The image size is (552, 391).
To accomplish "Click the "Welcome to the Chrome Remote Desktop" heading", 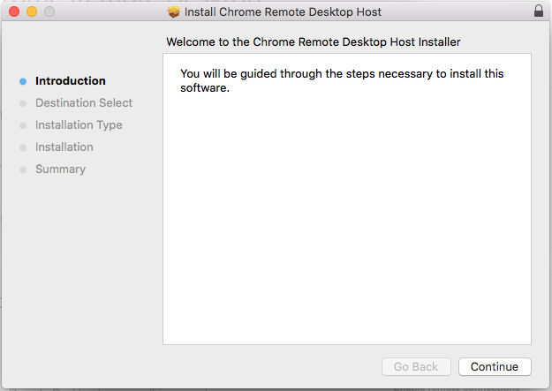I will [x=314, y=41].
